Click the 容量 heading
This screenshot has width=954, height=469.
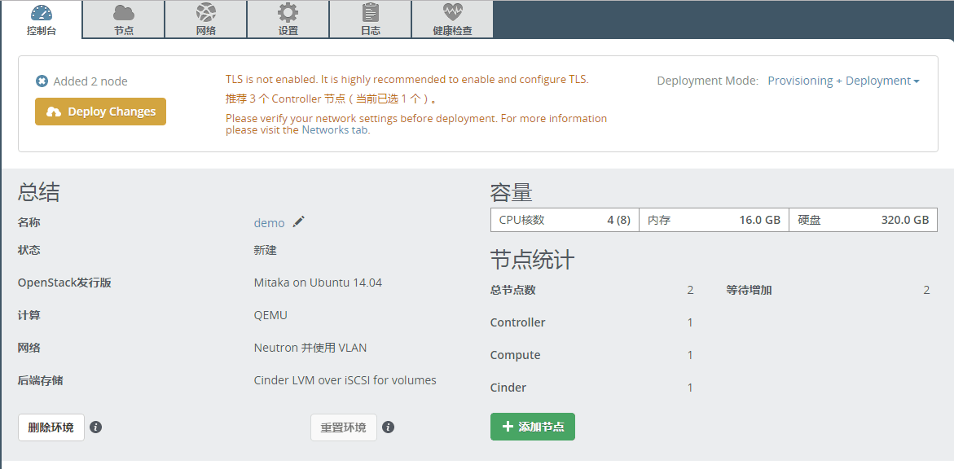point(512,192)
